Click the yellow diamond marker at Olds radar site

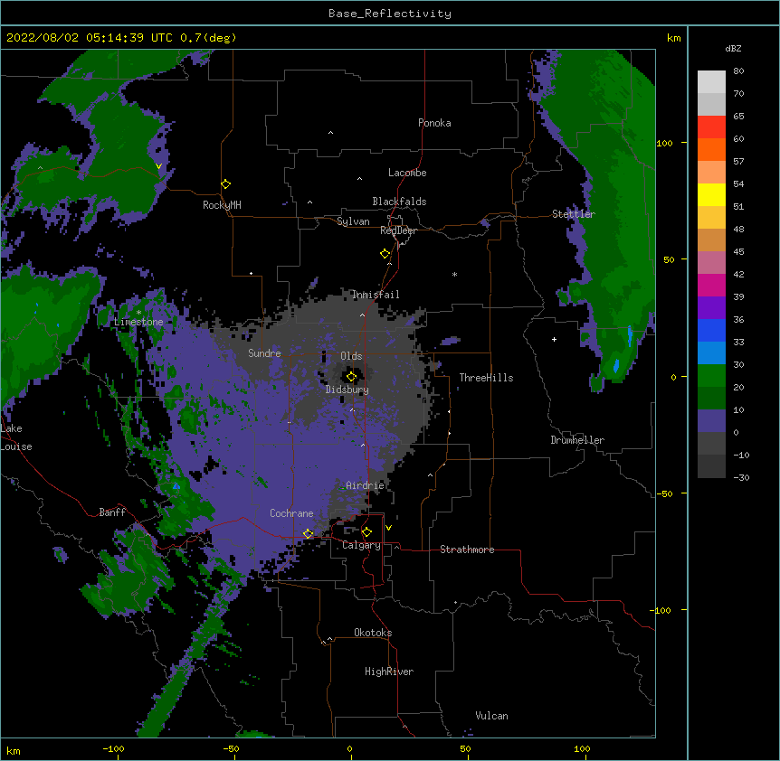point(351,377)
